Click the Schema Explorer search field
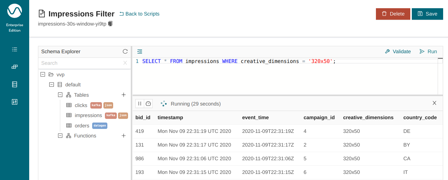The image size is (448, 180). click(x=81, y=63)
